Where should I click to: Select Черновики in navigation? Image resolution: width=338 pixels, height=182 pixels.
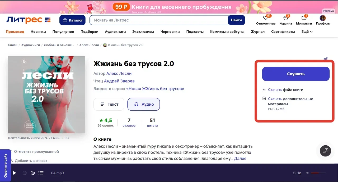[170, 32]
